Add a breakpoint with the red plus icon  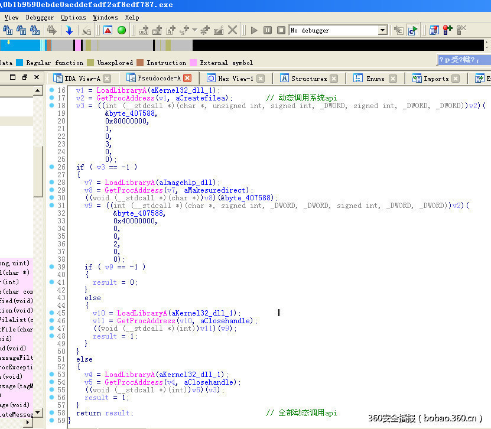tap(447, 29)
